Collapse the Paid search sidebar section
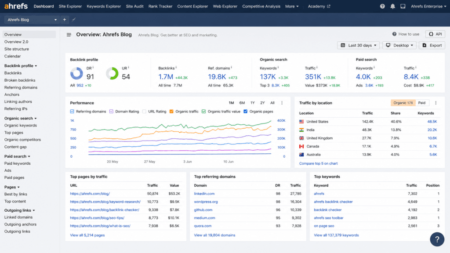Screen dimensions: 450x253 pos(17,156)
